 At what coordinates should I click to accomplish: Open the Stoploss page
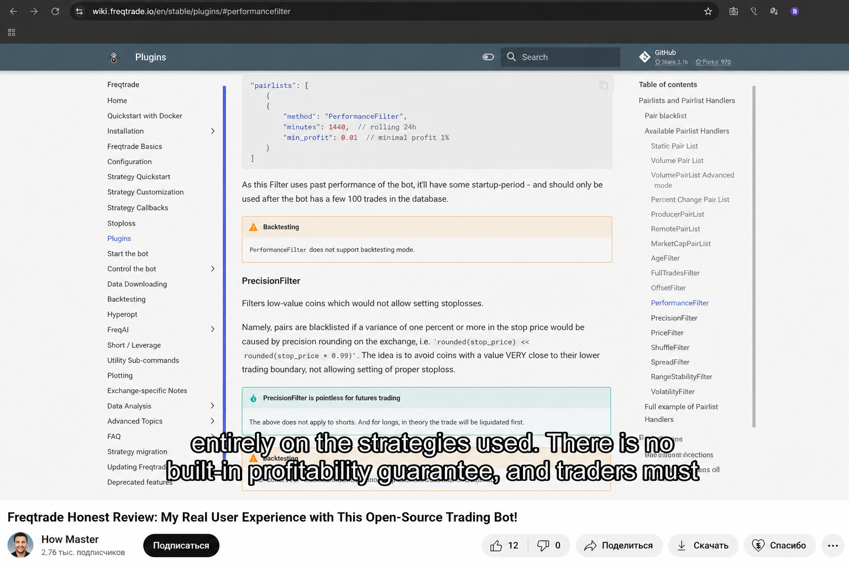[x=122, y=223]
